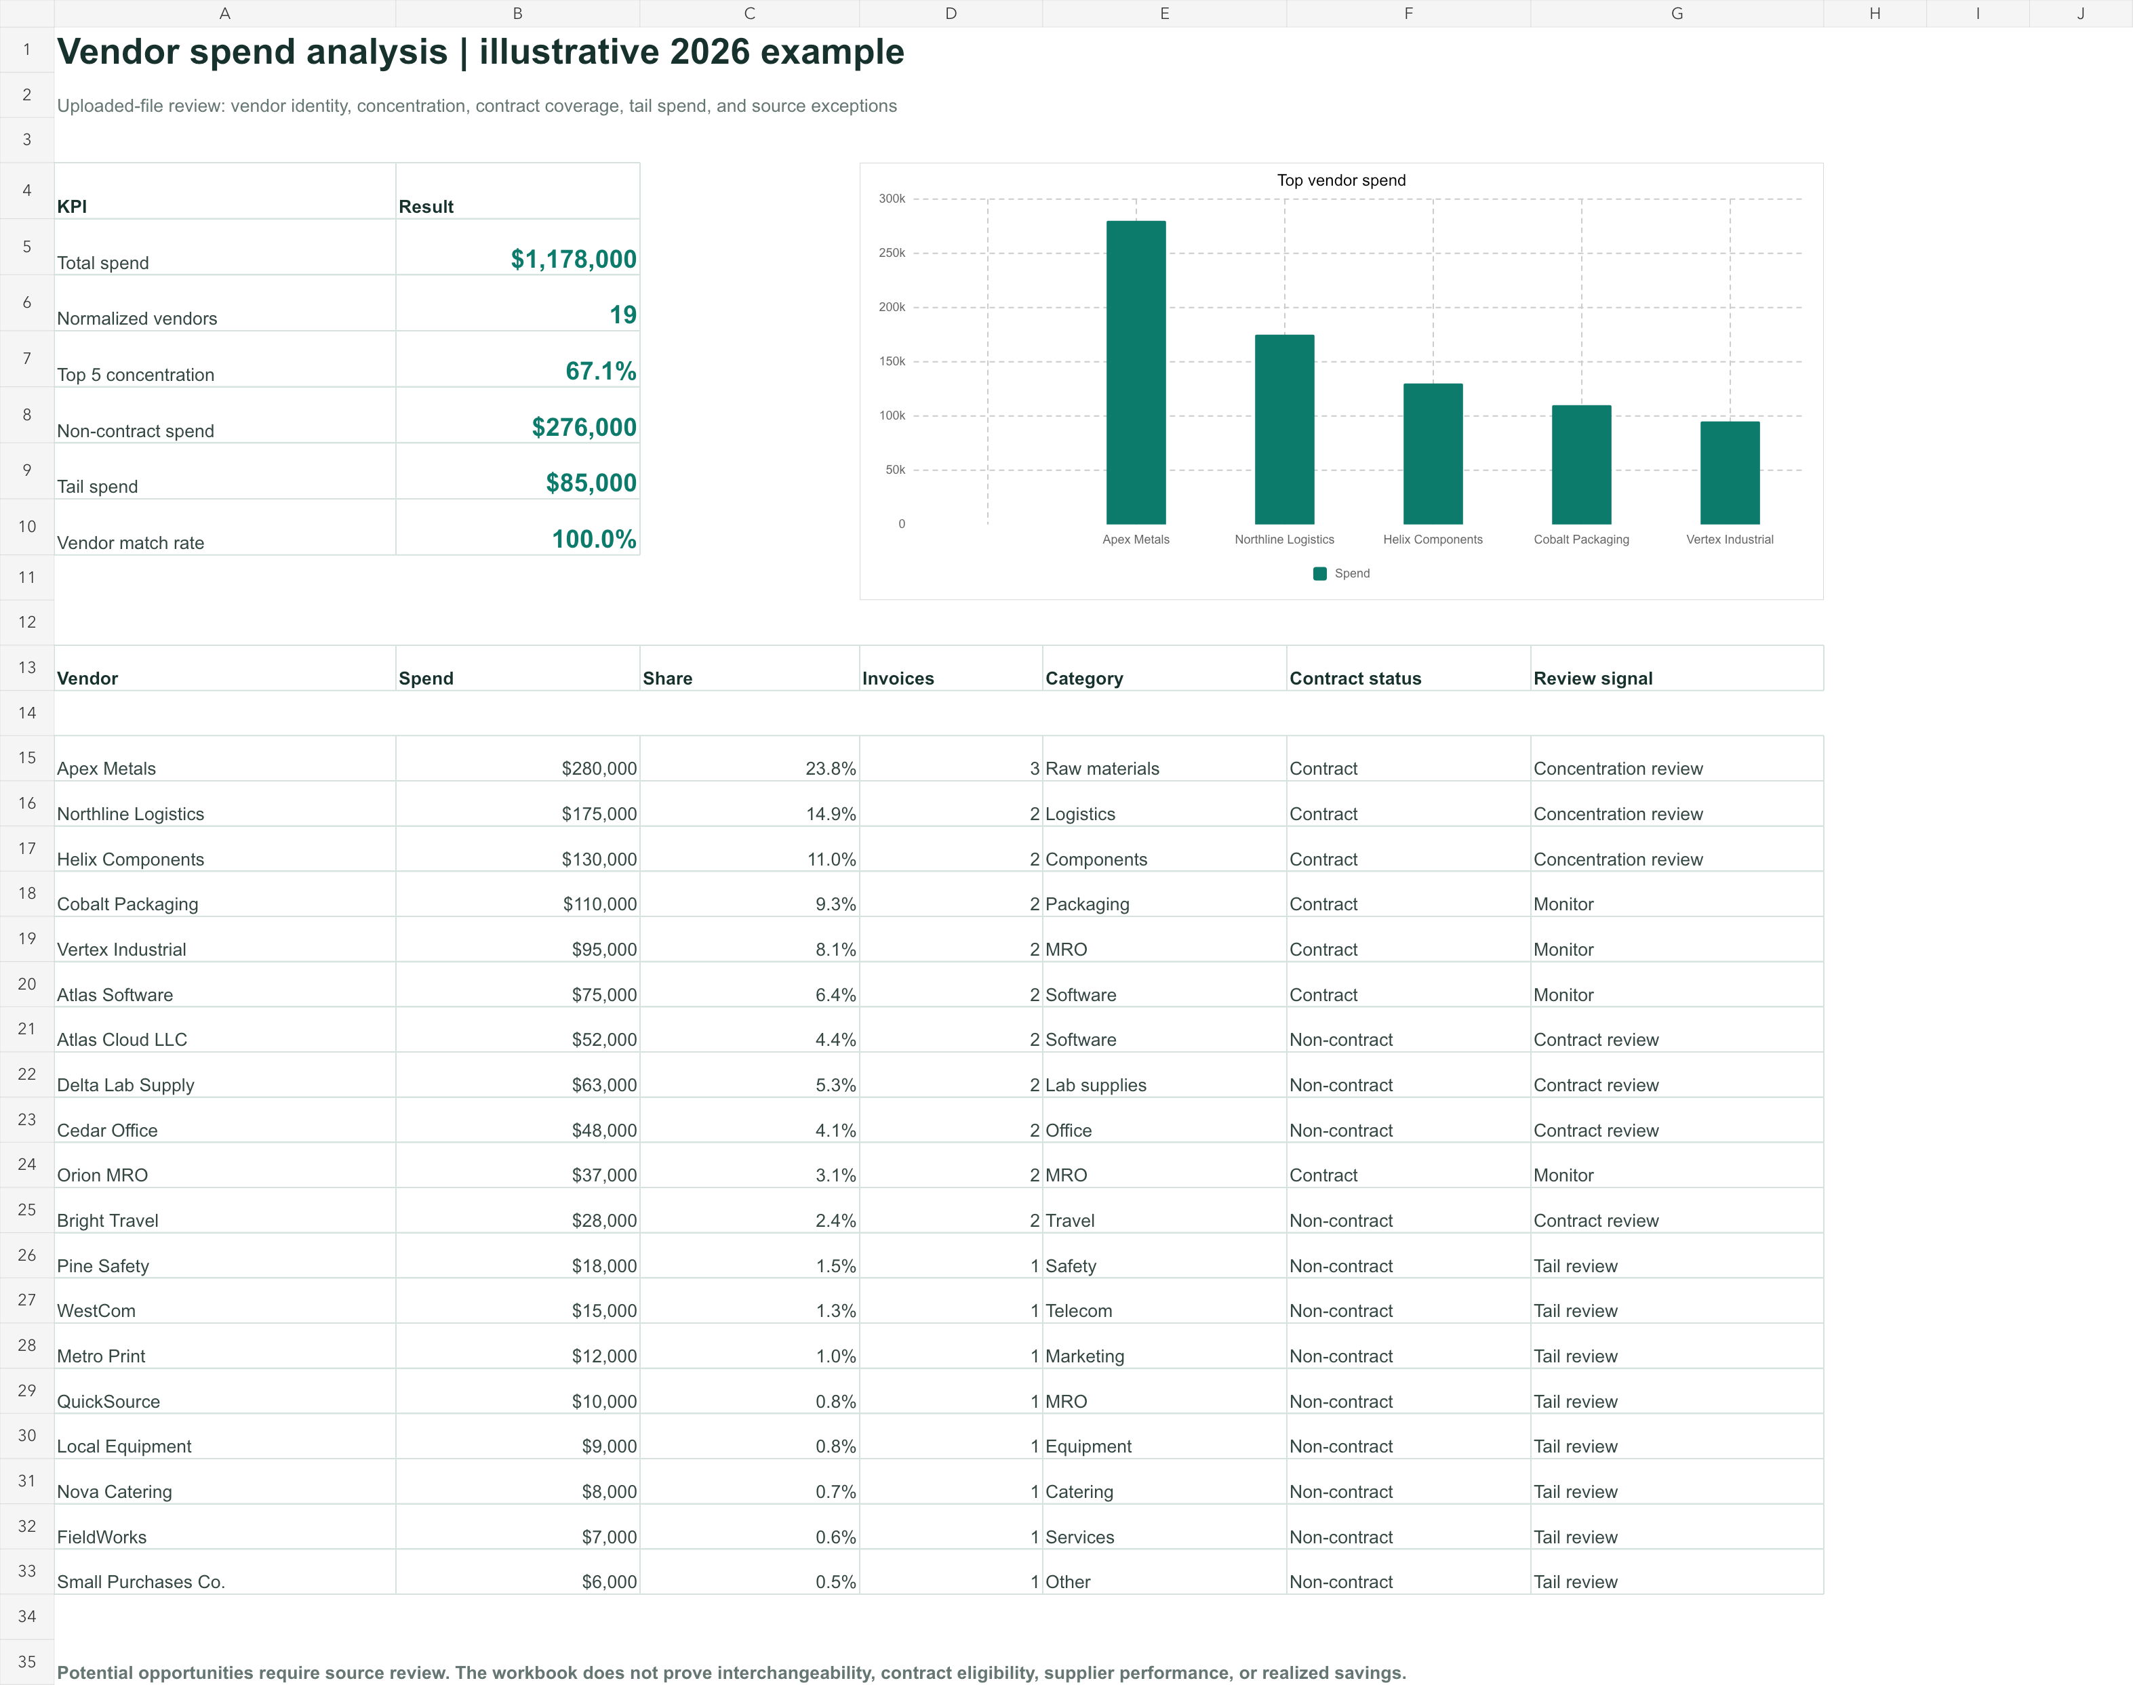Screen dimensions: 2133x1685
Task: Click the 'KPI' header cell
Action: tap(225, 191)
